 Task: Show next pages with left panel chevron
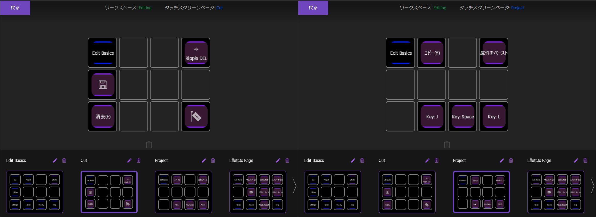click(294, 186)
